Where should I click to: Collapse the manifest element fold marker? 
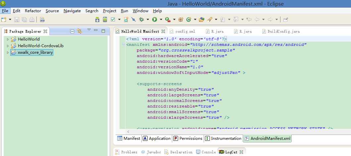click(123, 44)
